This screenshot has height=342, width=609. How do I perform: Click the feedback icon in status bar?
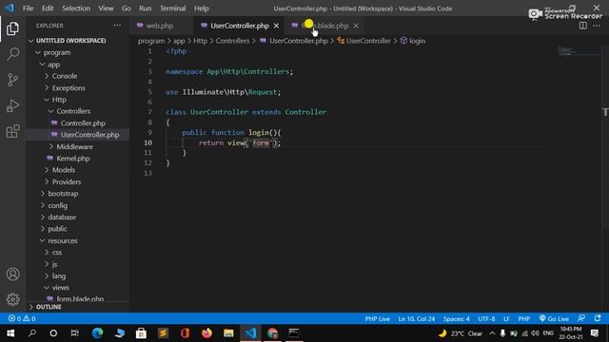pyautogui.click(x=581, y=319)
